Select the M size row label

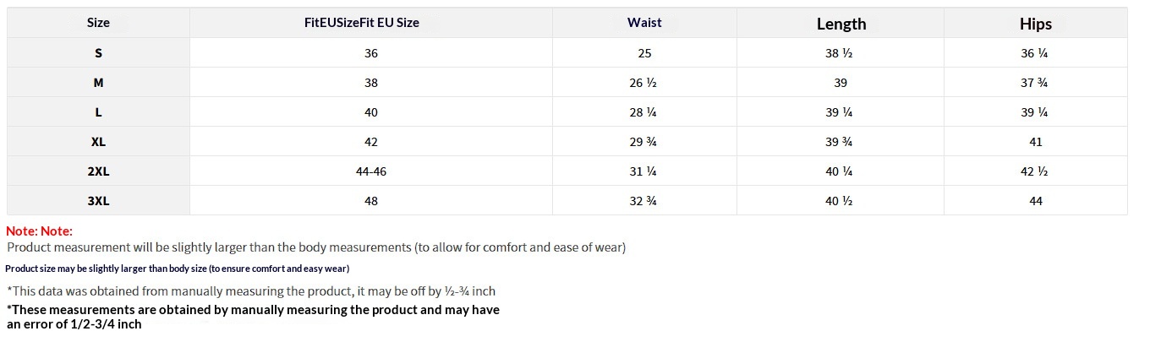98,83
